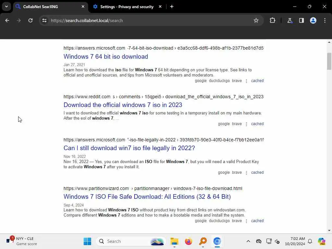Screen dimensions: 332x249
Task: Open the notifications bell icon
Action: click(310, 241)
